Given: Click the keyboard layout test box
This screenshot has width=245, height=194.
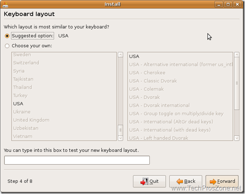Looking at the screenshot, I should coord(77,160).
